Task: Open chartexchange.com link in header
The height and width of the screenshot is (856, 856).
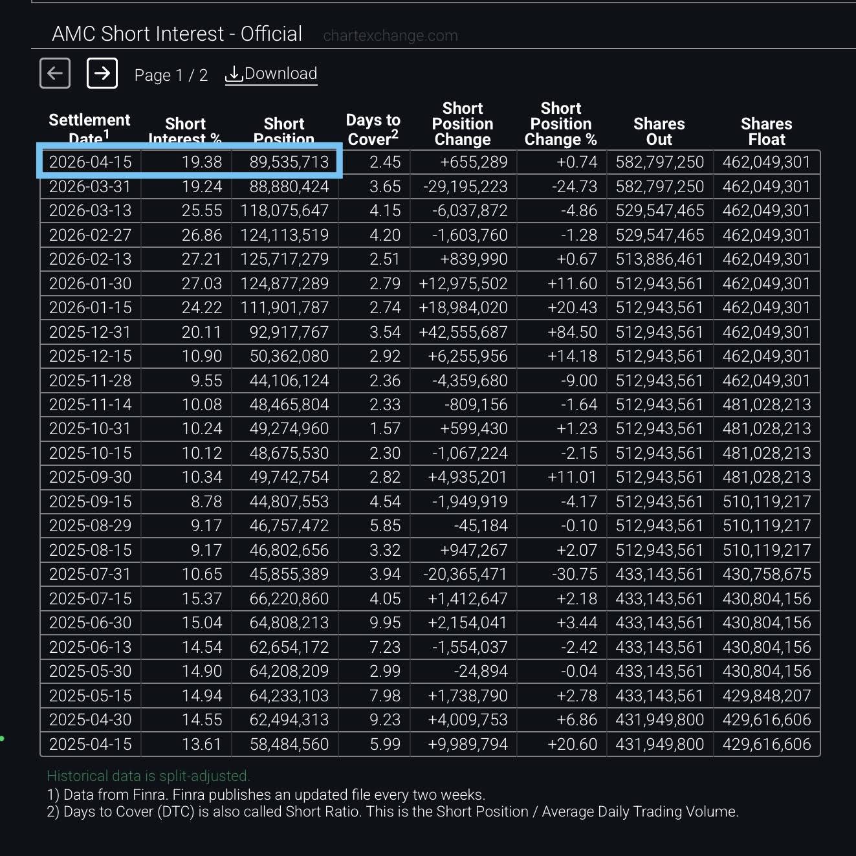Action: (390, 36)
